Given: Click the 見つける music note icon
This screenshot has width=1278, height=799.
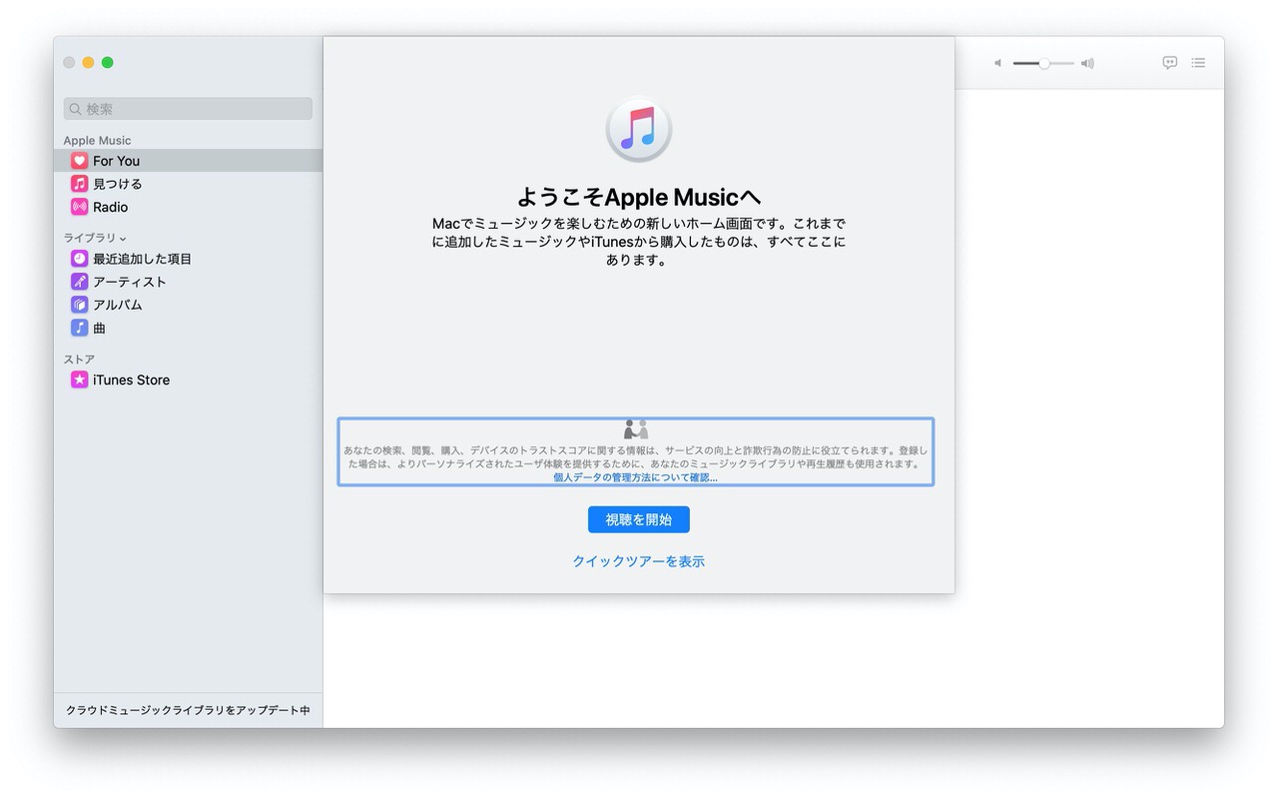Looking at the screenshot, I should coord(79,184).
